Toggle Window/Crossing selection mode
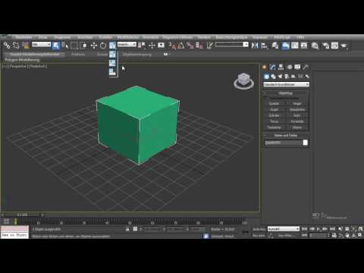The height and width of the screenshot is (273, 364). (83, 45)
